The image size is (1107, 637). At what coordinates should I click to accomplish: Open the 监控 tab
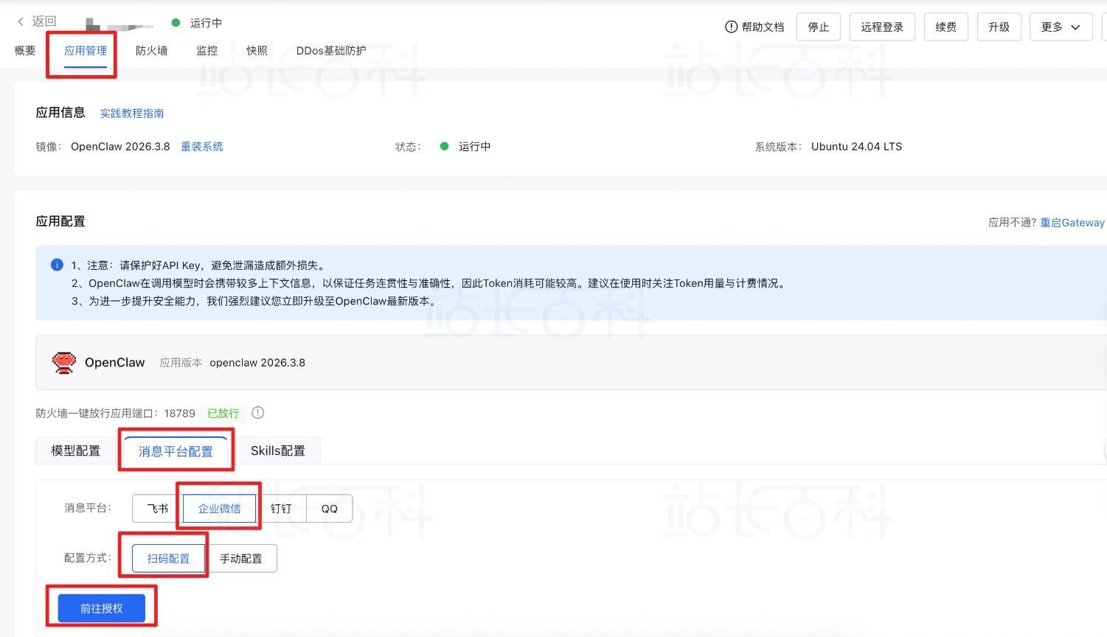pos(207,50)
